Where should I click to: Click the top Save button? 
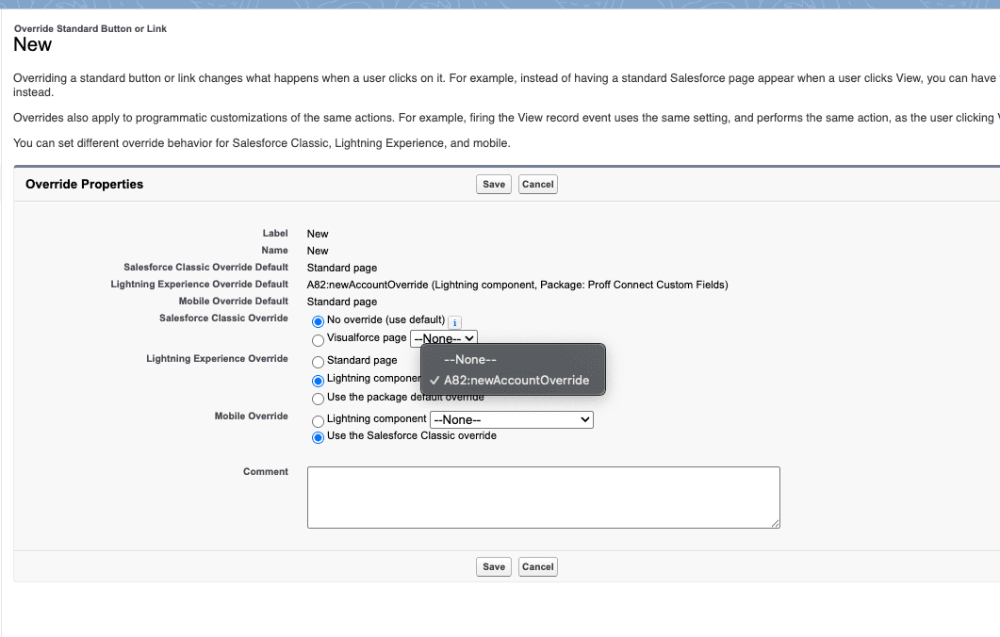click(x=493, y=184)
